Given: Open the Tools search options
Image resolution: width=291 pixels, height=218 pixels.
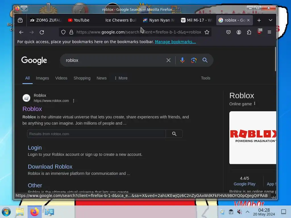Looking at the screenshot, I should [x=205, y=78].
